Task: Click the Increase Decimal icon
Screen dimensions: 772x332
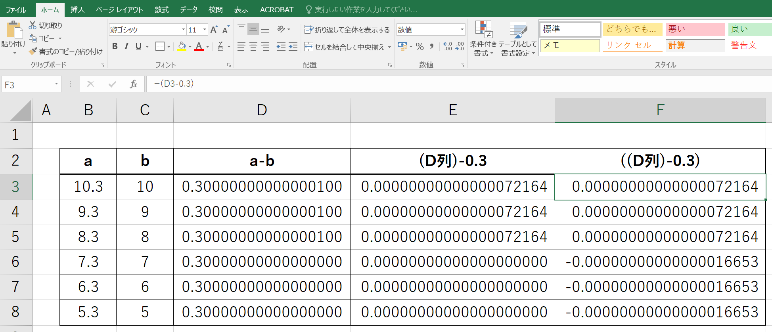Action: (x=447, y=47)
